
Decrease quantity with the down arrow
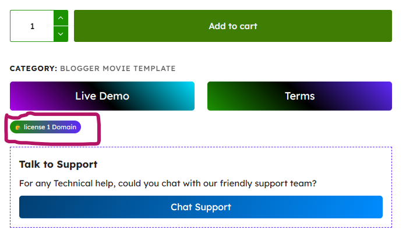click(61, 34)
